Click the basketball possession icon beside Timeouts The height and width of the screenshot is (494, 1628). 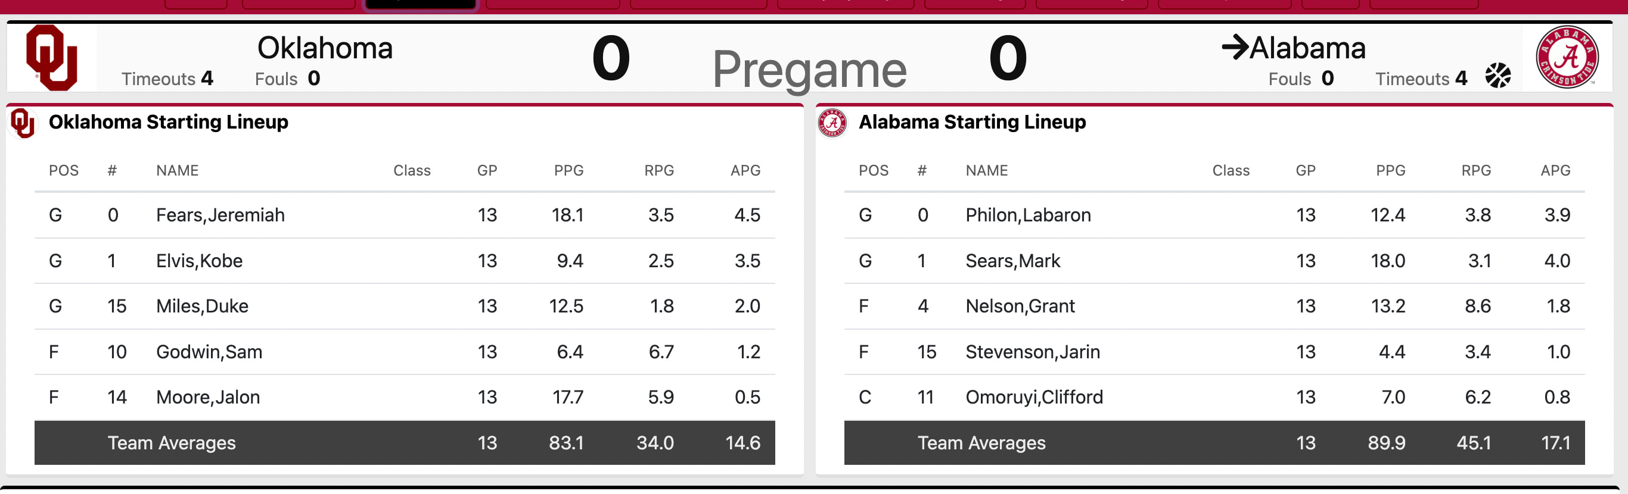point(1498,76)
